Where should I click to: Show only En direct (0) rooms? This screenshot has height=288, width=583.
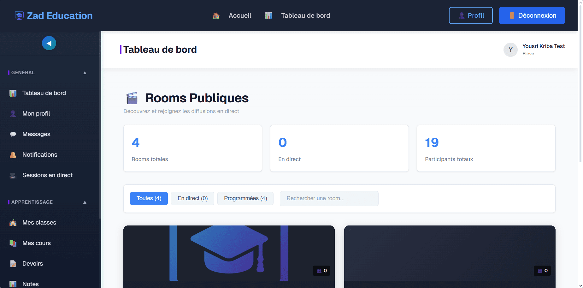tap(192, 198)
